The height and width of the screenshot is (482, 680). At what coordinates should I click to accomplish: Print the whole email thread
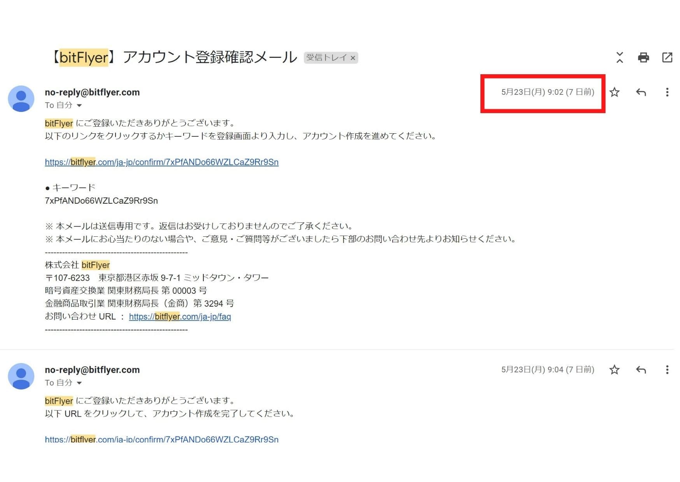point(643,58)
